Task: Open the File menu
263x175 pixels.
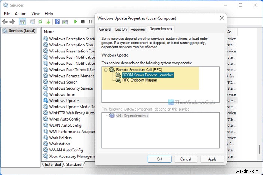Action: [x=7, y=14]
